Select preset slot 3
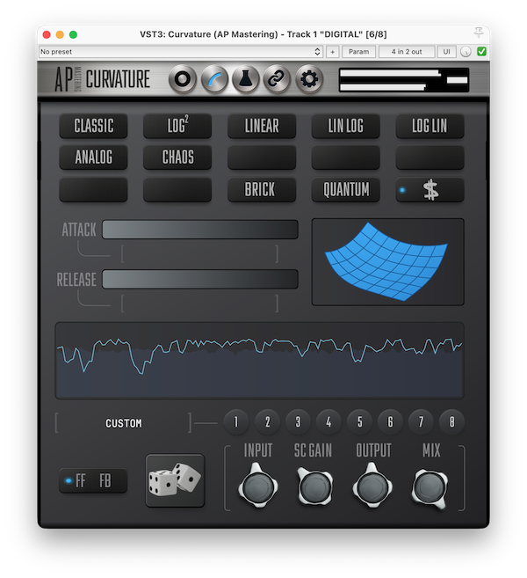 point(298,421)
